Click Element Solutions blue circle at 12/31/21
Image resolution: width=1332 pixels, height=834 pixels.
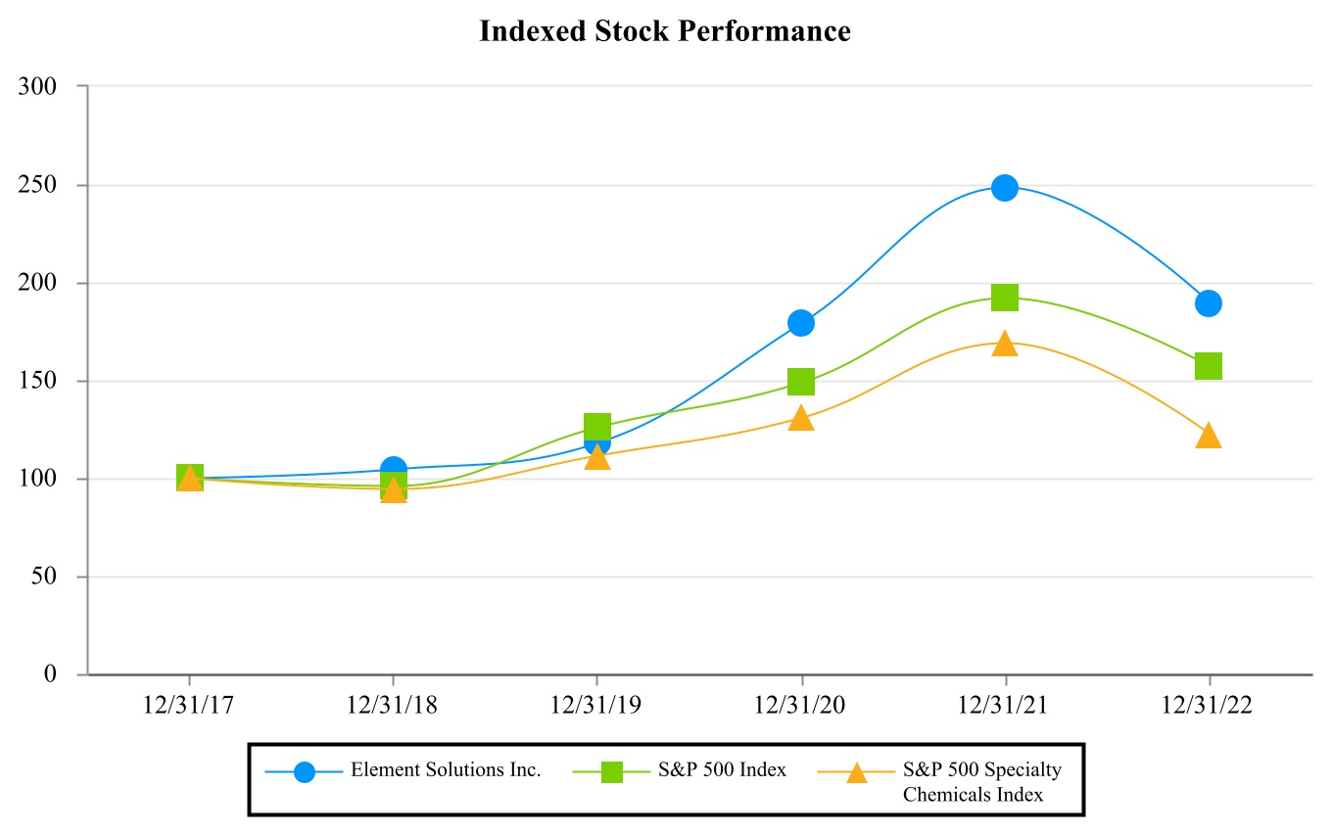tap(1004, 187)
